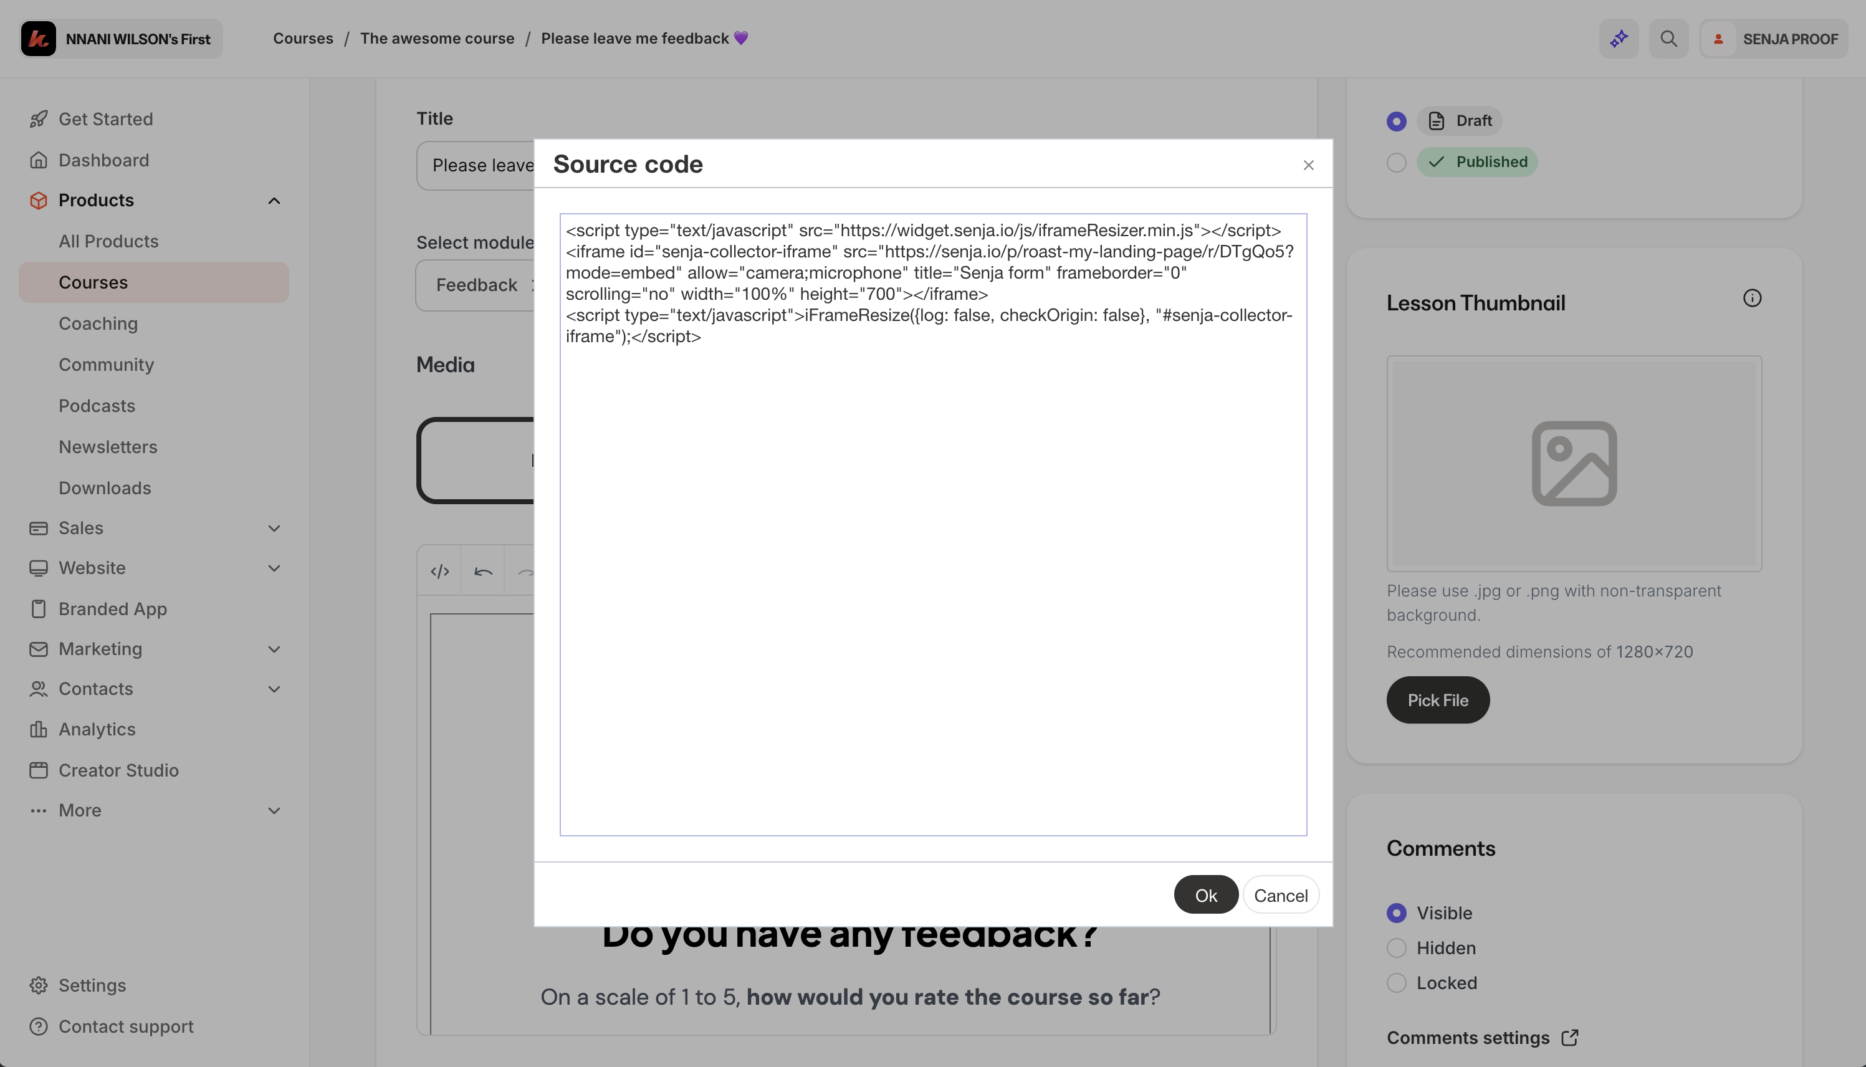Confirm source code with Ok button

coord(1206,895)
